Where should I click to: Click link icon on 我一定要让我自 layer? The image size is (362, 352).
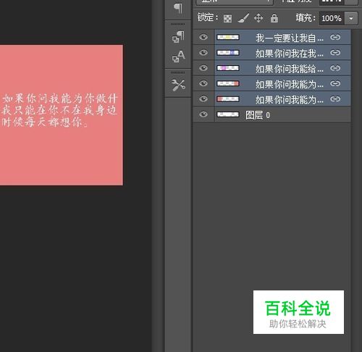coord(335,37)
